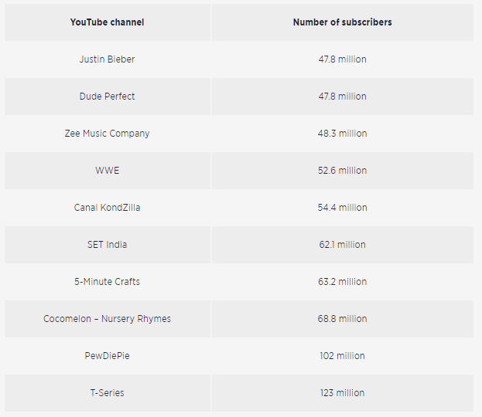The height and width of the screenshot is (417, 482).
Task: Click T-Series's 123 million subscriber count
Action: [342, 393]
